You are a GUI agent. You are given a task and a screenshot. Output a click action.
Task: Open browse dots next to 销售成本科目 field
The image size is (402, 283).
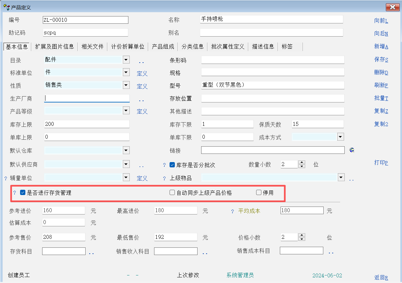coord(331,253)
